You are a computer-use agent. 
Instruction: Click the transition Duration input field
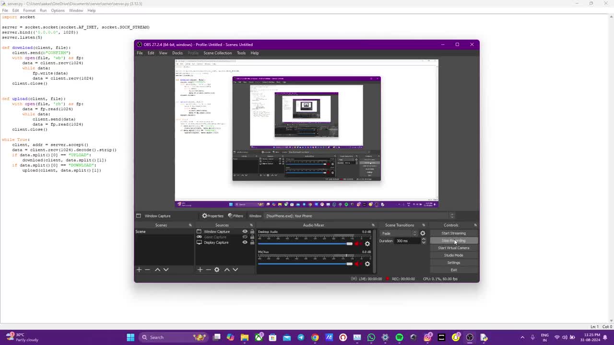408,241
